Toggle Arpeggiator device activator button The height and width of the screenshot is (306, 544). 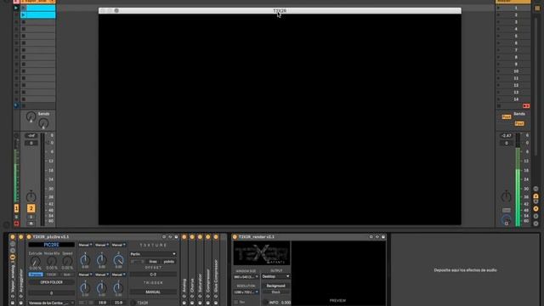coord(20,237)
